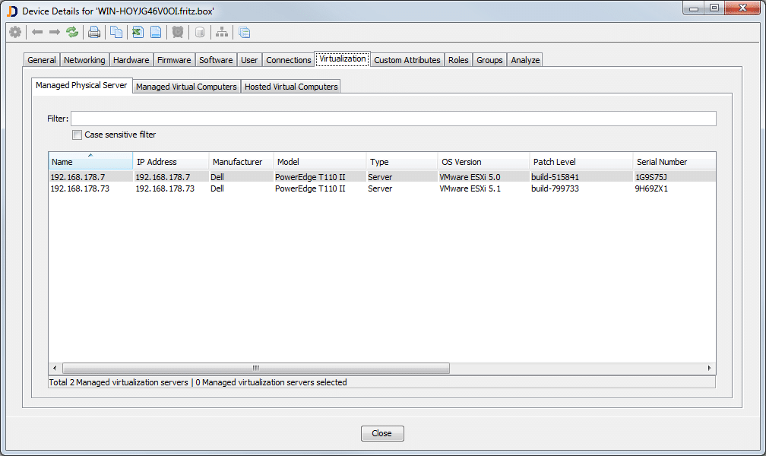This screenshot has width=766, height=456.
Task: Click the alarm clock icon in toolbar
Action: coord(178,32)
